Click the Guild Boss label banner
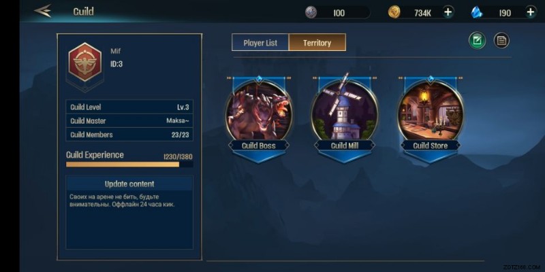The width and height of the screenshot is (545, 272). click(259, 146)
